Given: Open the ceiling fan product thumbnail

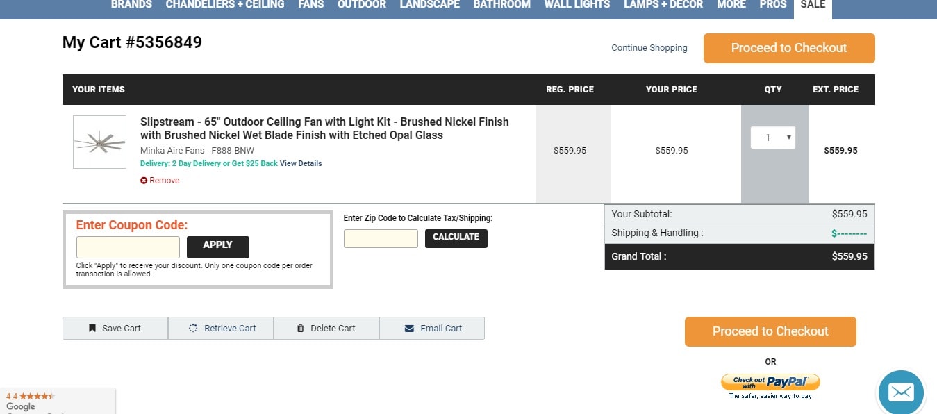Looking at the screenshot, I should pyautogui.click(x=99, y=142).
